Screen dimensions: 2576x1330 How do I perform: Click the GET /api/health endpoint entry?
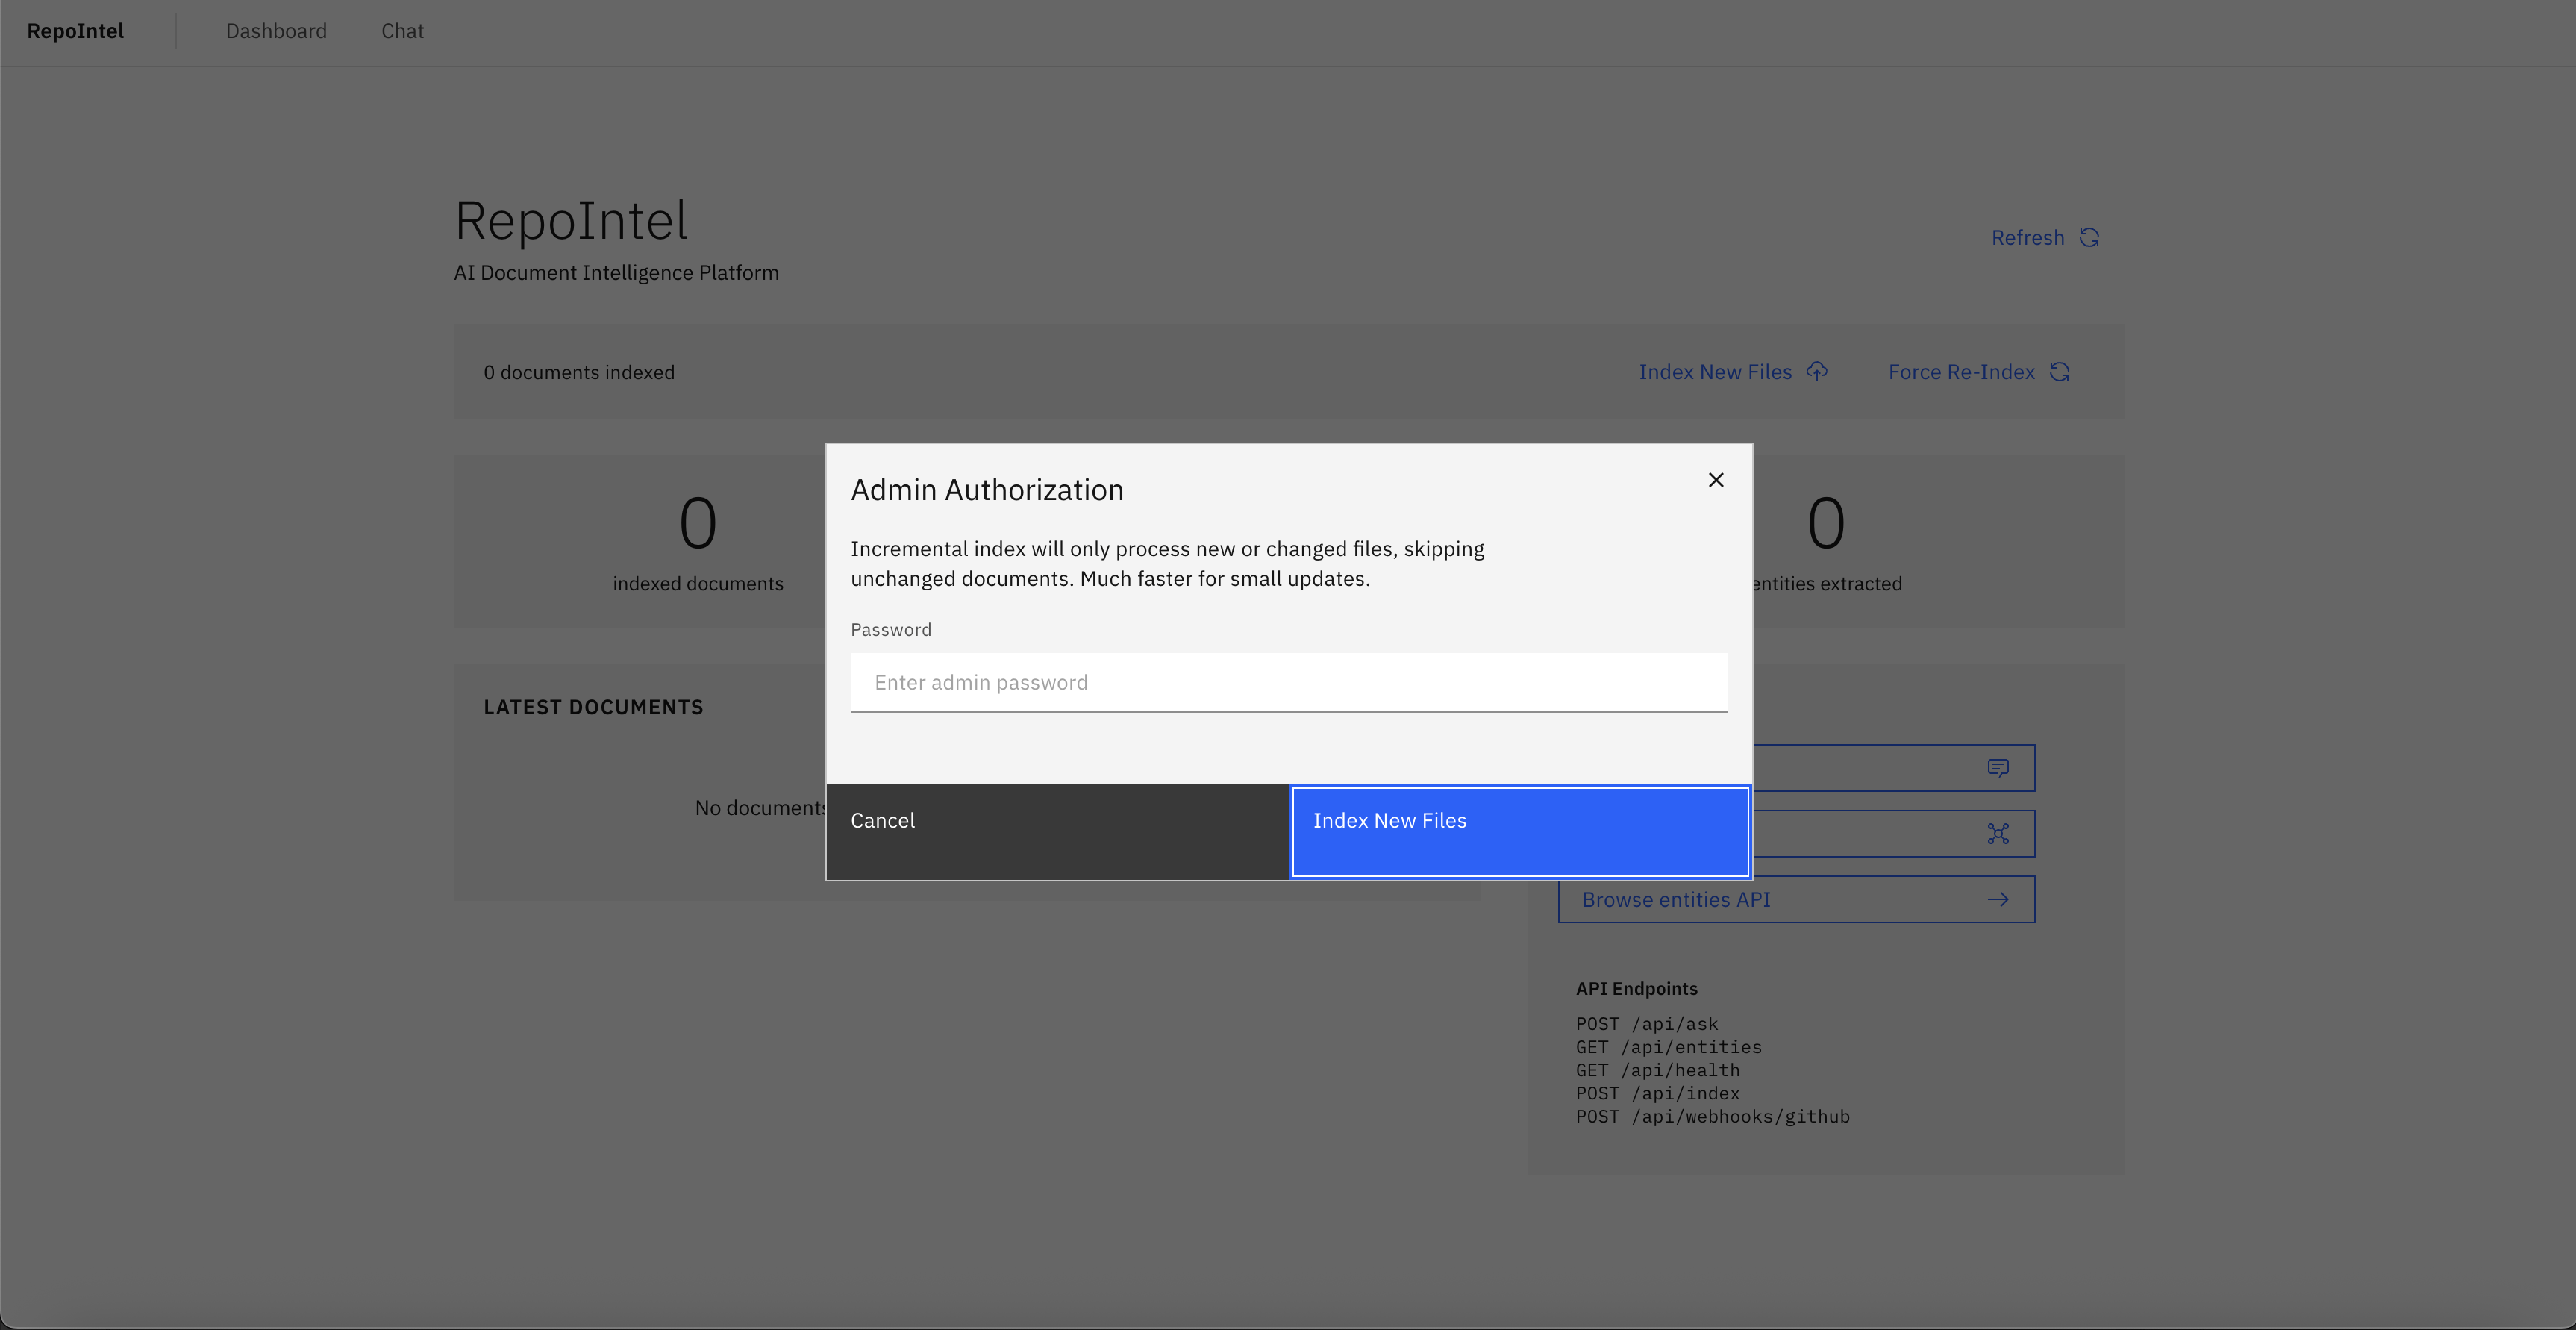coord(1657,1070)
